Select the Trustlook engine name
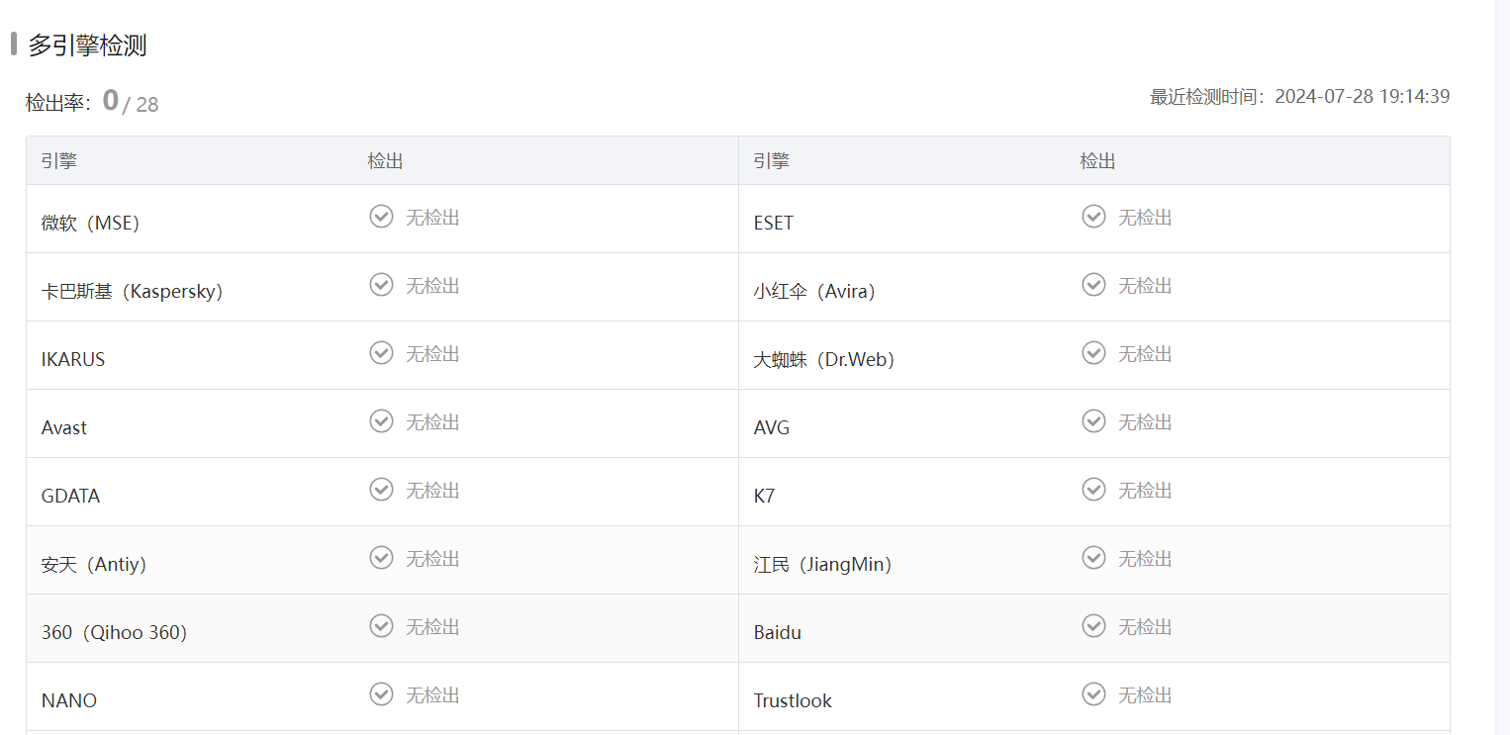This screenshot has width=1510, height=735. click(793, 700)
